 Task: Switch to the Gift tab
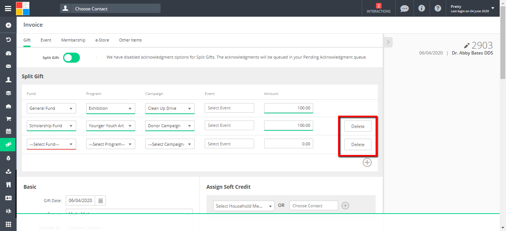27,40
